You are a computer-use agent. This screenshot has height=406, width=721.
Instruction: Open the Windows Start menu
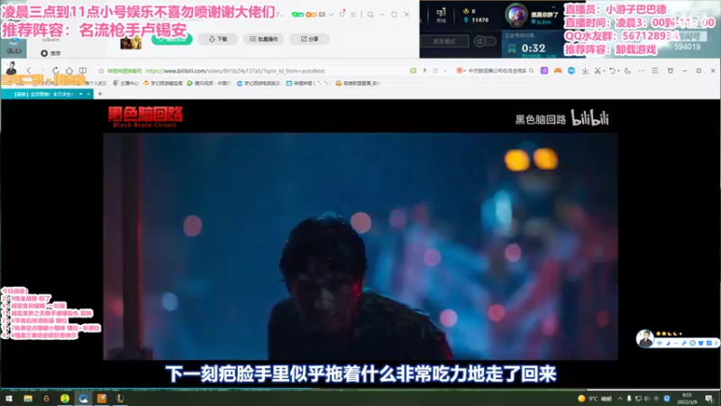(x=9, y=399)
